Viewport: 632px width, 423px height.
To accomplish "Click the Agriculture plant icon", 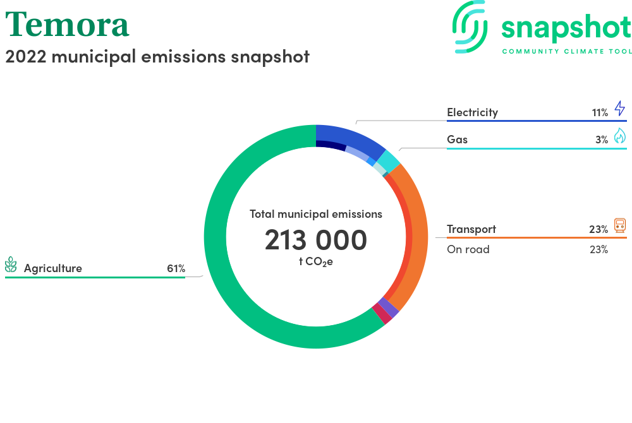I will [x=11, y=265].
